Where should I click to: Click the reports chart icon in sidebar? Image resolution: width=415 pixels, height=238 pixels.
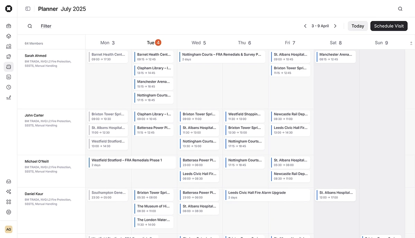pos(8,77)
